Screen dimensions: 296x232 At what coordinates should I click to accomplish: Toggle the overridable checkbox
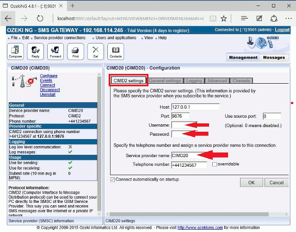click(215, 164)
